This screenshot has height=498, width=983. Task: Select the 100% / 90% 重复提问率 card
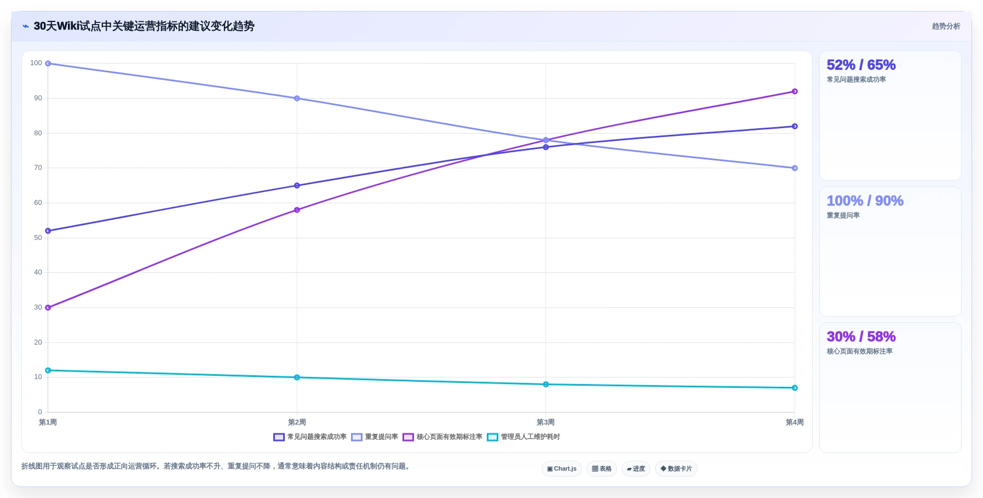pos(890,251)
